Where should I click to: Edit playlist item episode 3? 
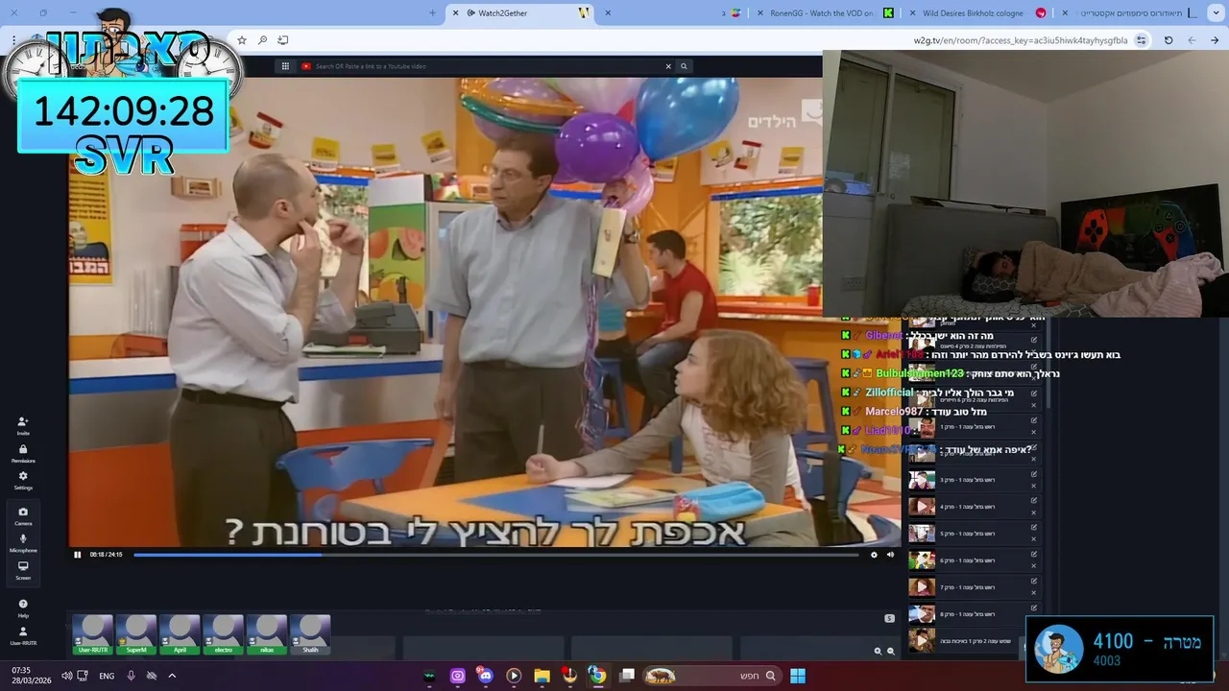pos(1034,474)
